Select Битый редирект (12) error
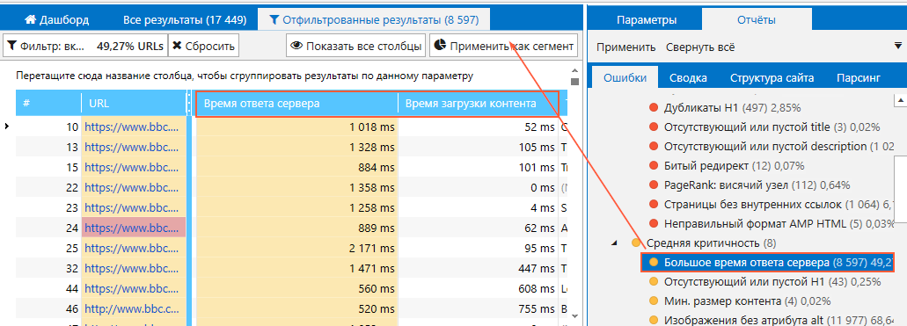Screen dimensions: 907x326 (x=734, y=166)
